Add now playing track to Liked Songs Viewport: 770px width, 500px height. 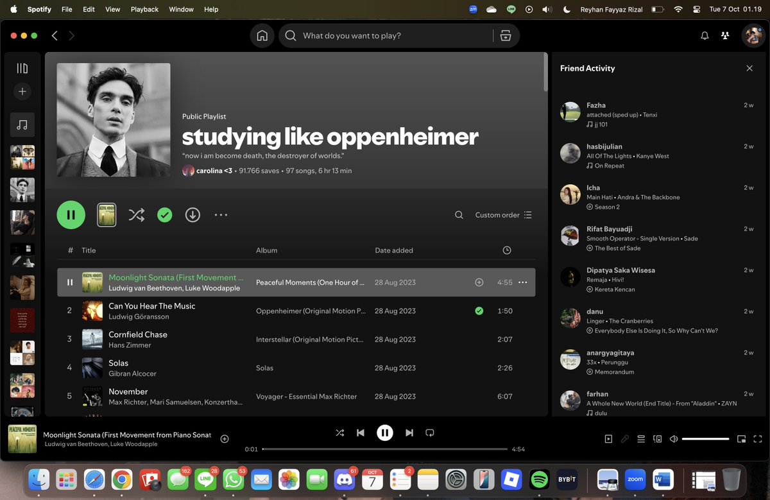(225, 439)
